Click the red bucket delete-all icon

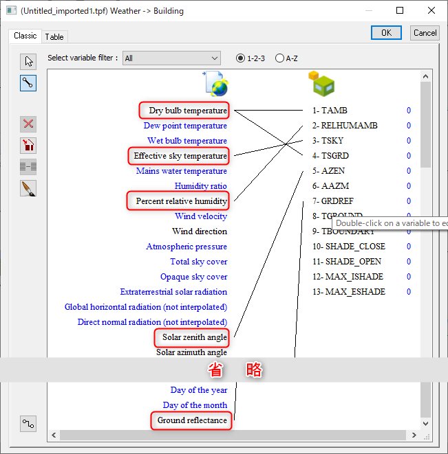click(x=28, y=146)
